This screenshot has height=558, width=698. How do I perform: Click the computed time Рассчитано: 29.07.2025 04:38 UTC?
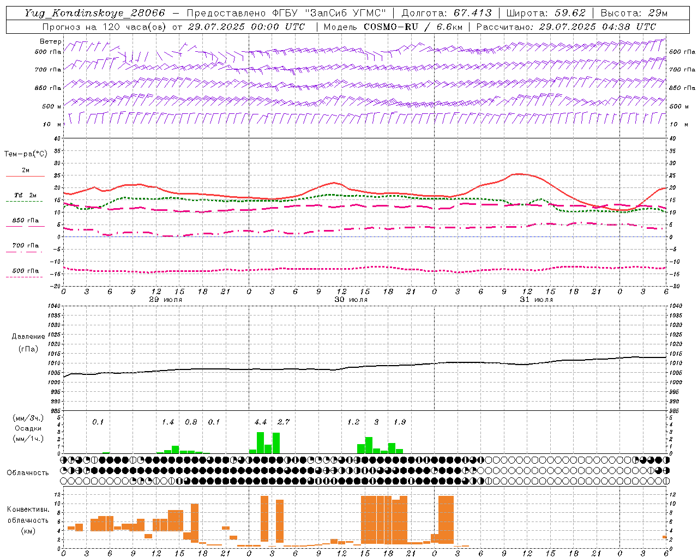[566, 27]
